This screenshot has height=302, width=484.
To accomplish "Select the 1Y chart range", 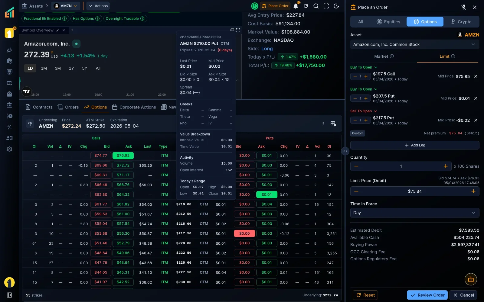I will [71, 68].
